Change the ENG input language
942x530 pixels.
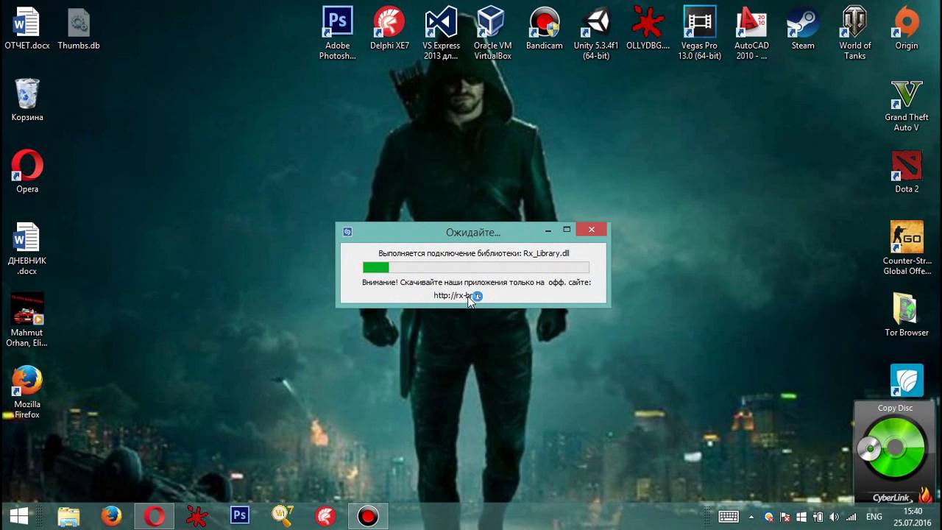point(875,517)
